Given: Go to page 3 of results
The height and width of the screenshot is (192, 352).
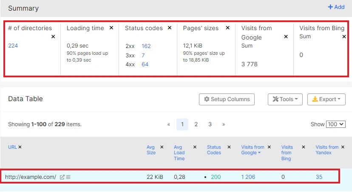Looking at the screenshot, I should 210,124.
